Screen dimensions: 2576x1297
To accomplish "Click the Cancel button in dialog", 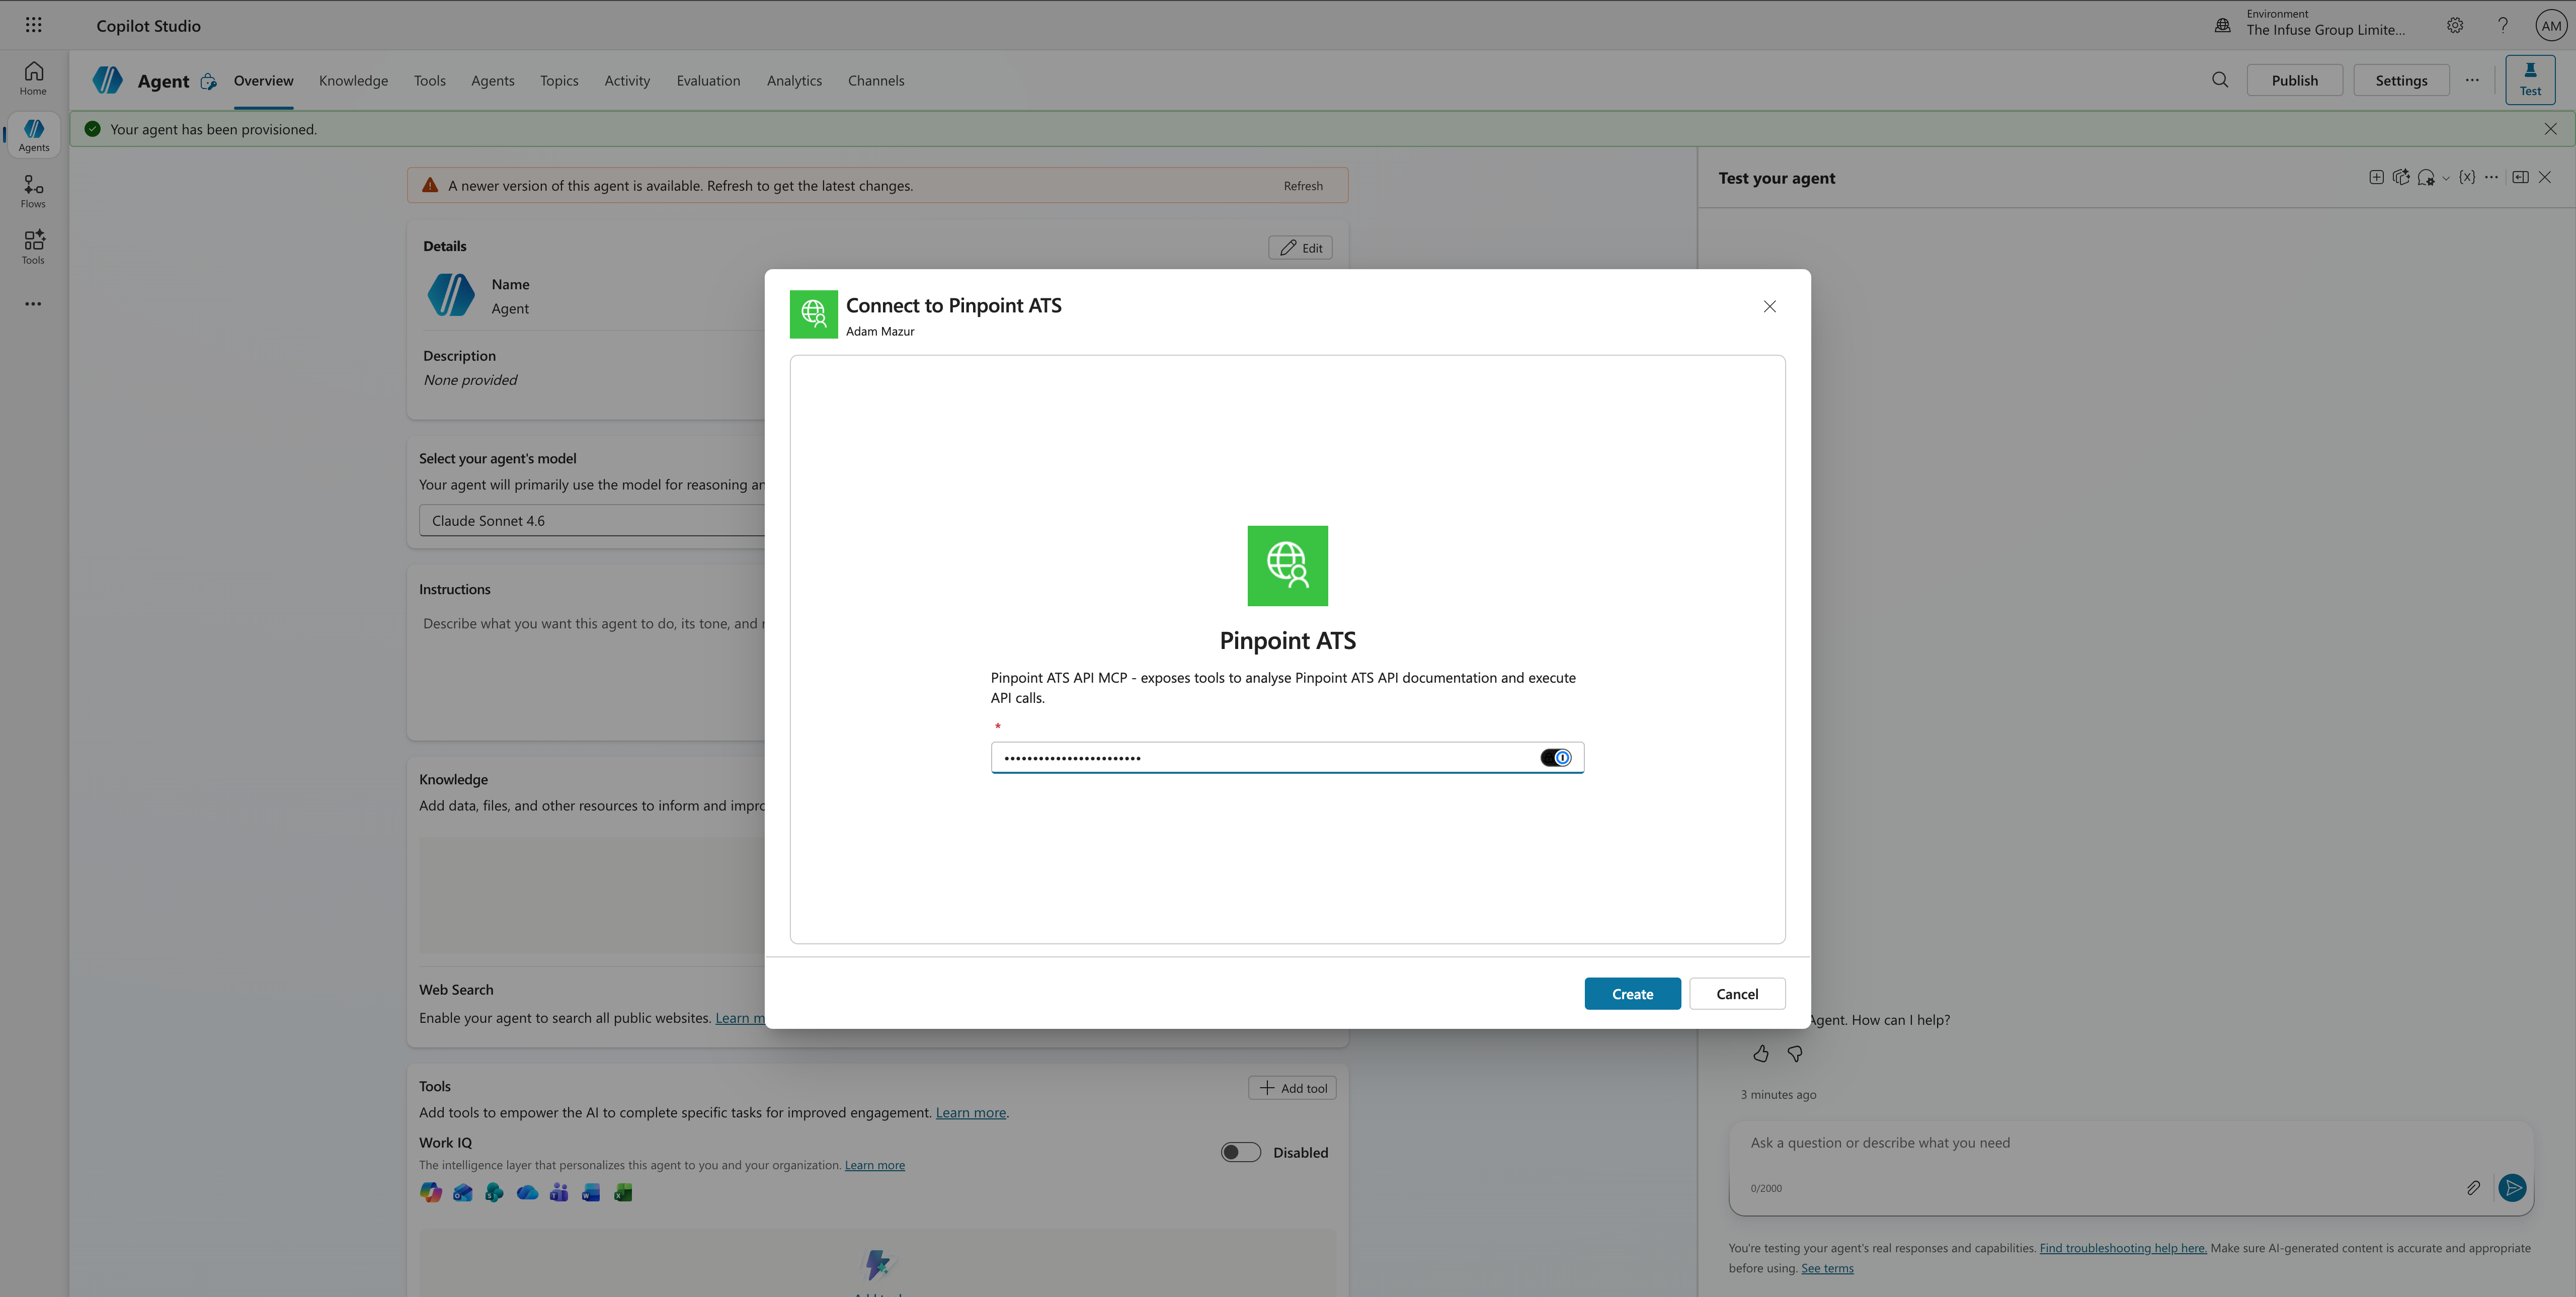I will point(1737,993).
